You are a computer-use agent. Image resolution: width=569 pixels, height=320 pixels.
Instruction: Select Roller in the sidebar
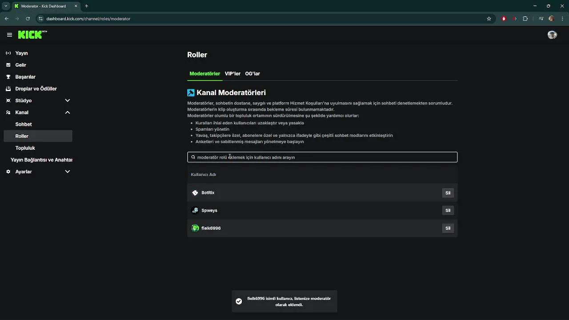pyautogui.click(x=37, y=136)
